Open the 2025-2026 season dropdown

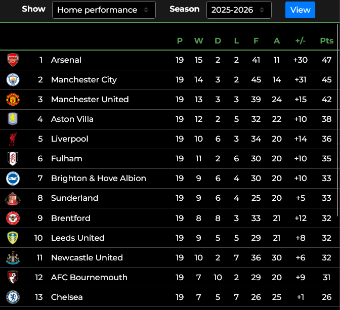coord(239,10)
